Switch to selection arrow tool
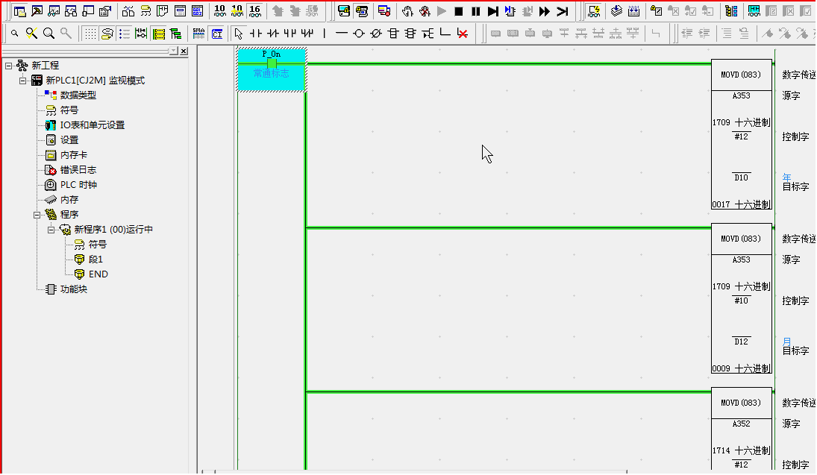 (x=238, y=34)
